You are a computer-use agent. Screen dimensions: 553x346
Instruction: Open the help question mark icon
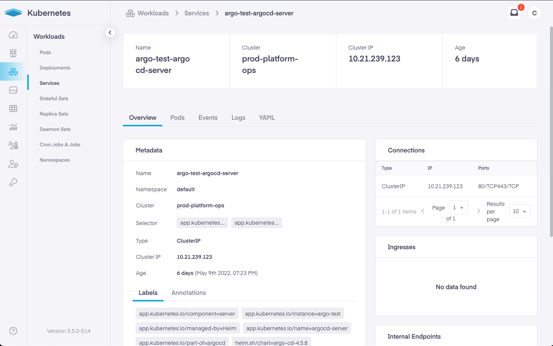click(x=13, y=331)
